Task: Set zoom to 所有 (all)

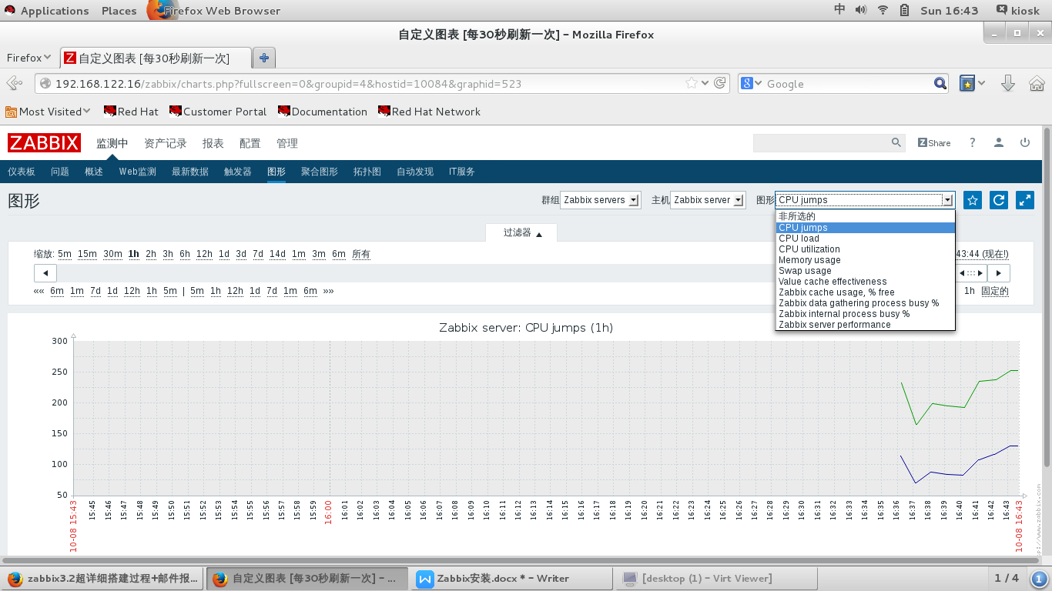Action: point(361,254)
